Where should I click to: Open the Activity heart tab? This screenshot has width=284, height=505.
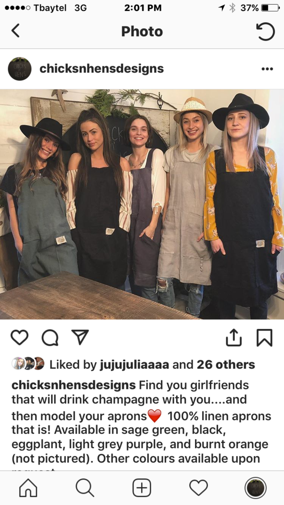199,488
